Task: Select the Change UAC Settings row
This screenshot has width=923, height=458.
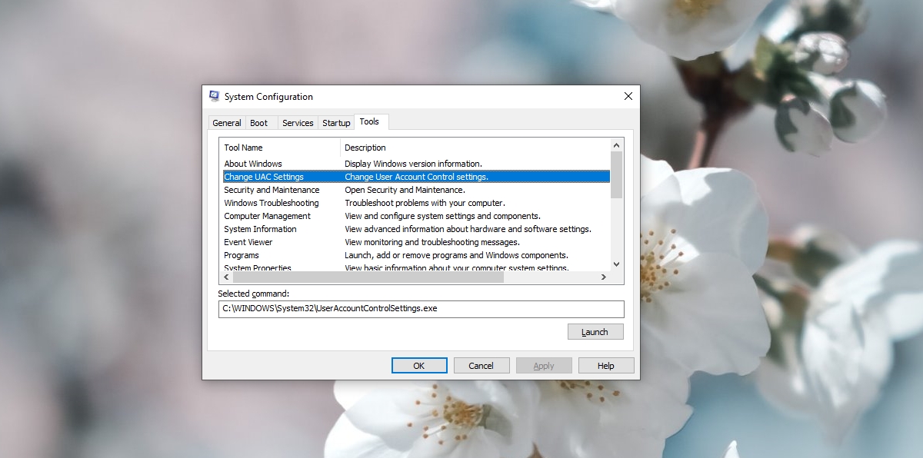Action: (x=416, y=177)
